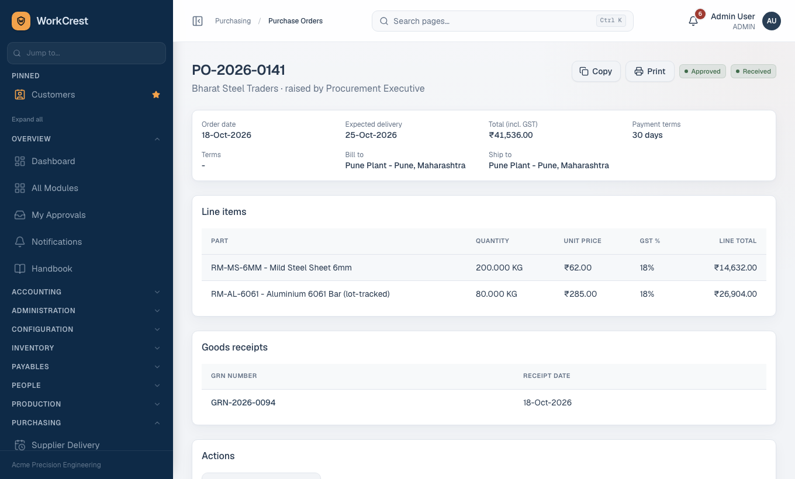The height and width of the screenshot is (479, 795).
Task: Click the Expand all link in sidebar
Action: pos(27,119)
